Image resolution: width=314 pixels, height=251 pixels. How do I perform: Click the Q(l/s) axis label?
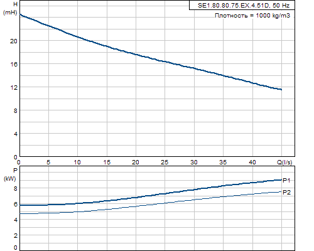[x=284, y=162]
